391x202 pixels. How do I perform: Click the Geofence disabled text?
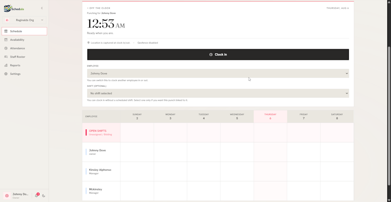[148, 43]
